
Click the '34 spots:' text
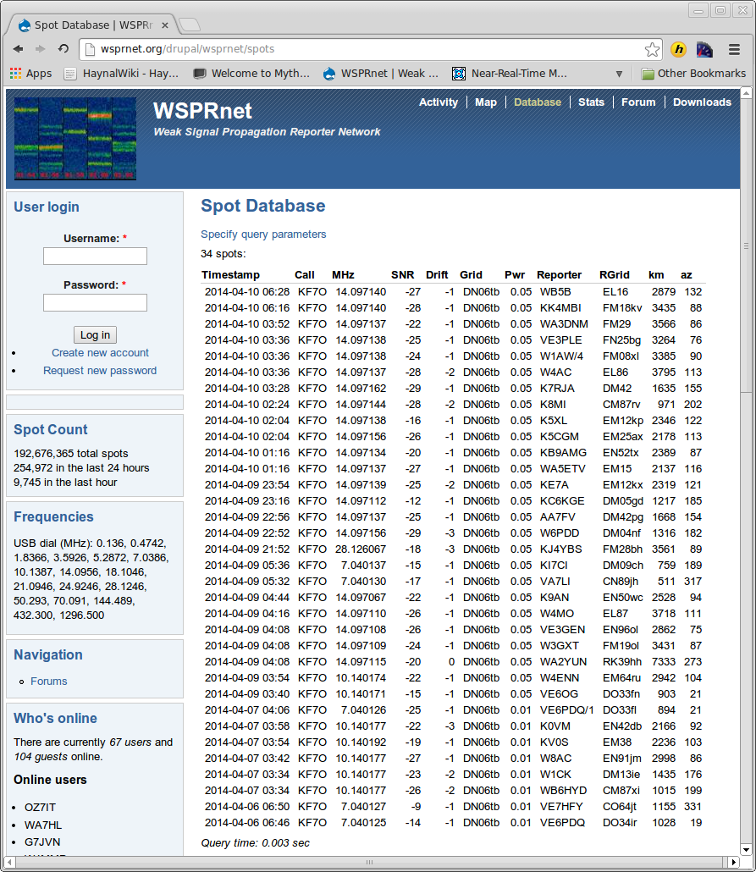tap(223, 254)
